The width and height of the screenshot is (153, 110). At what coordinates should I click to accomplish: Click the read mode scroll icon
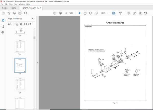121,13
